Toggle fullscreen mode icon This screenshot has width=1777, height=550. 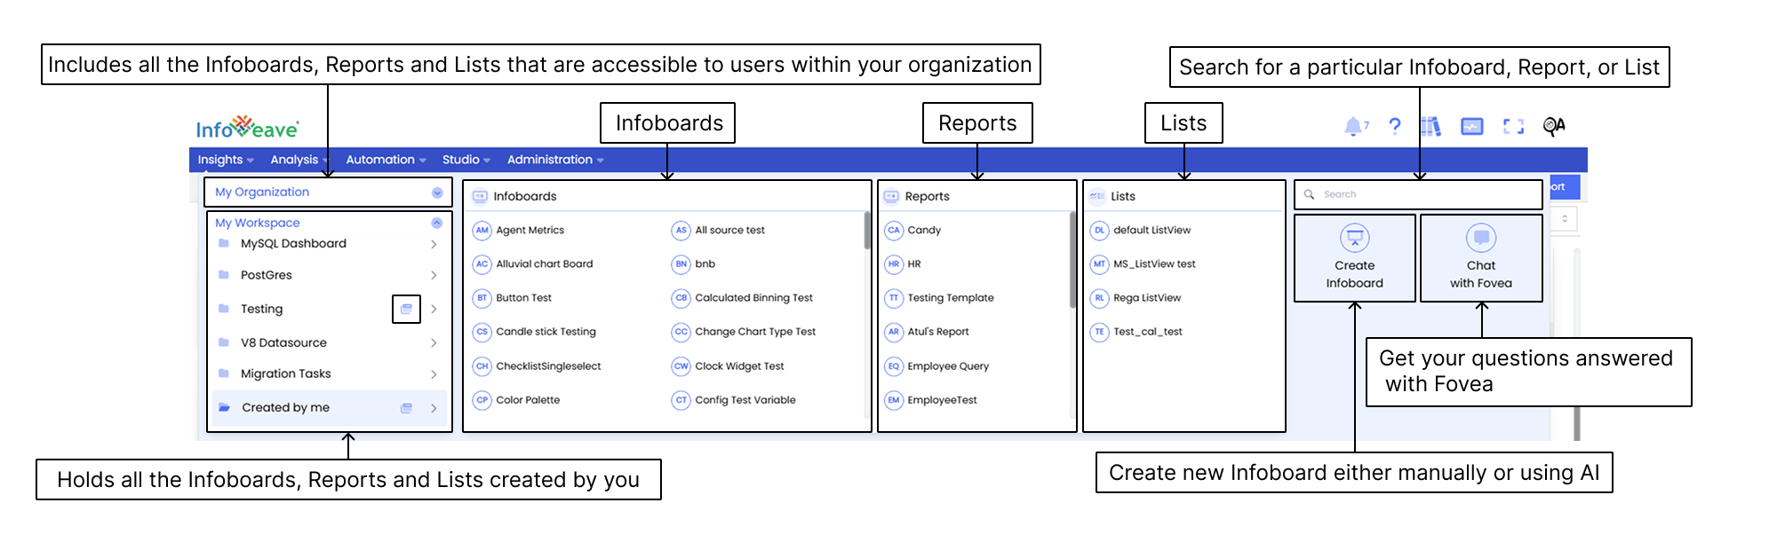(x=1513, y=127)
